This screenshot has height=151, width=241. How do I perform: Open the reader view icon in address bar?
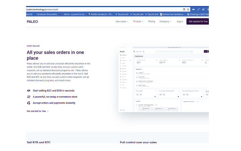point(184,9)
